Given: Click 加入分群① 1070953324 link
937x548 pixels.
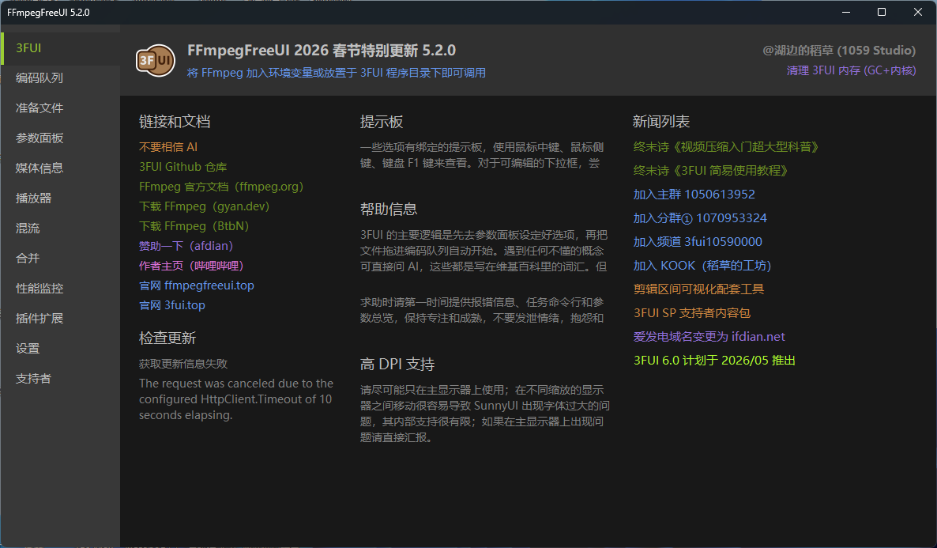Looking at the screenshot, I should tap(700, 218).
